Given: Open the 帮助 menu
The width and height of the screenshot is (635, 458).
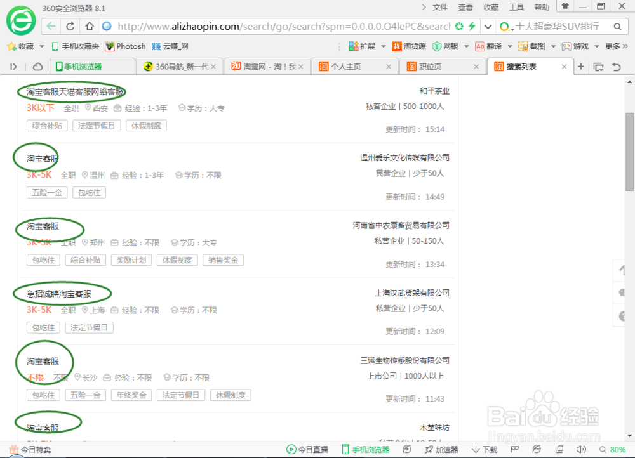Looking at the screenshot, I should point(542,7).
